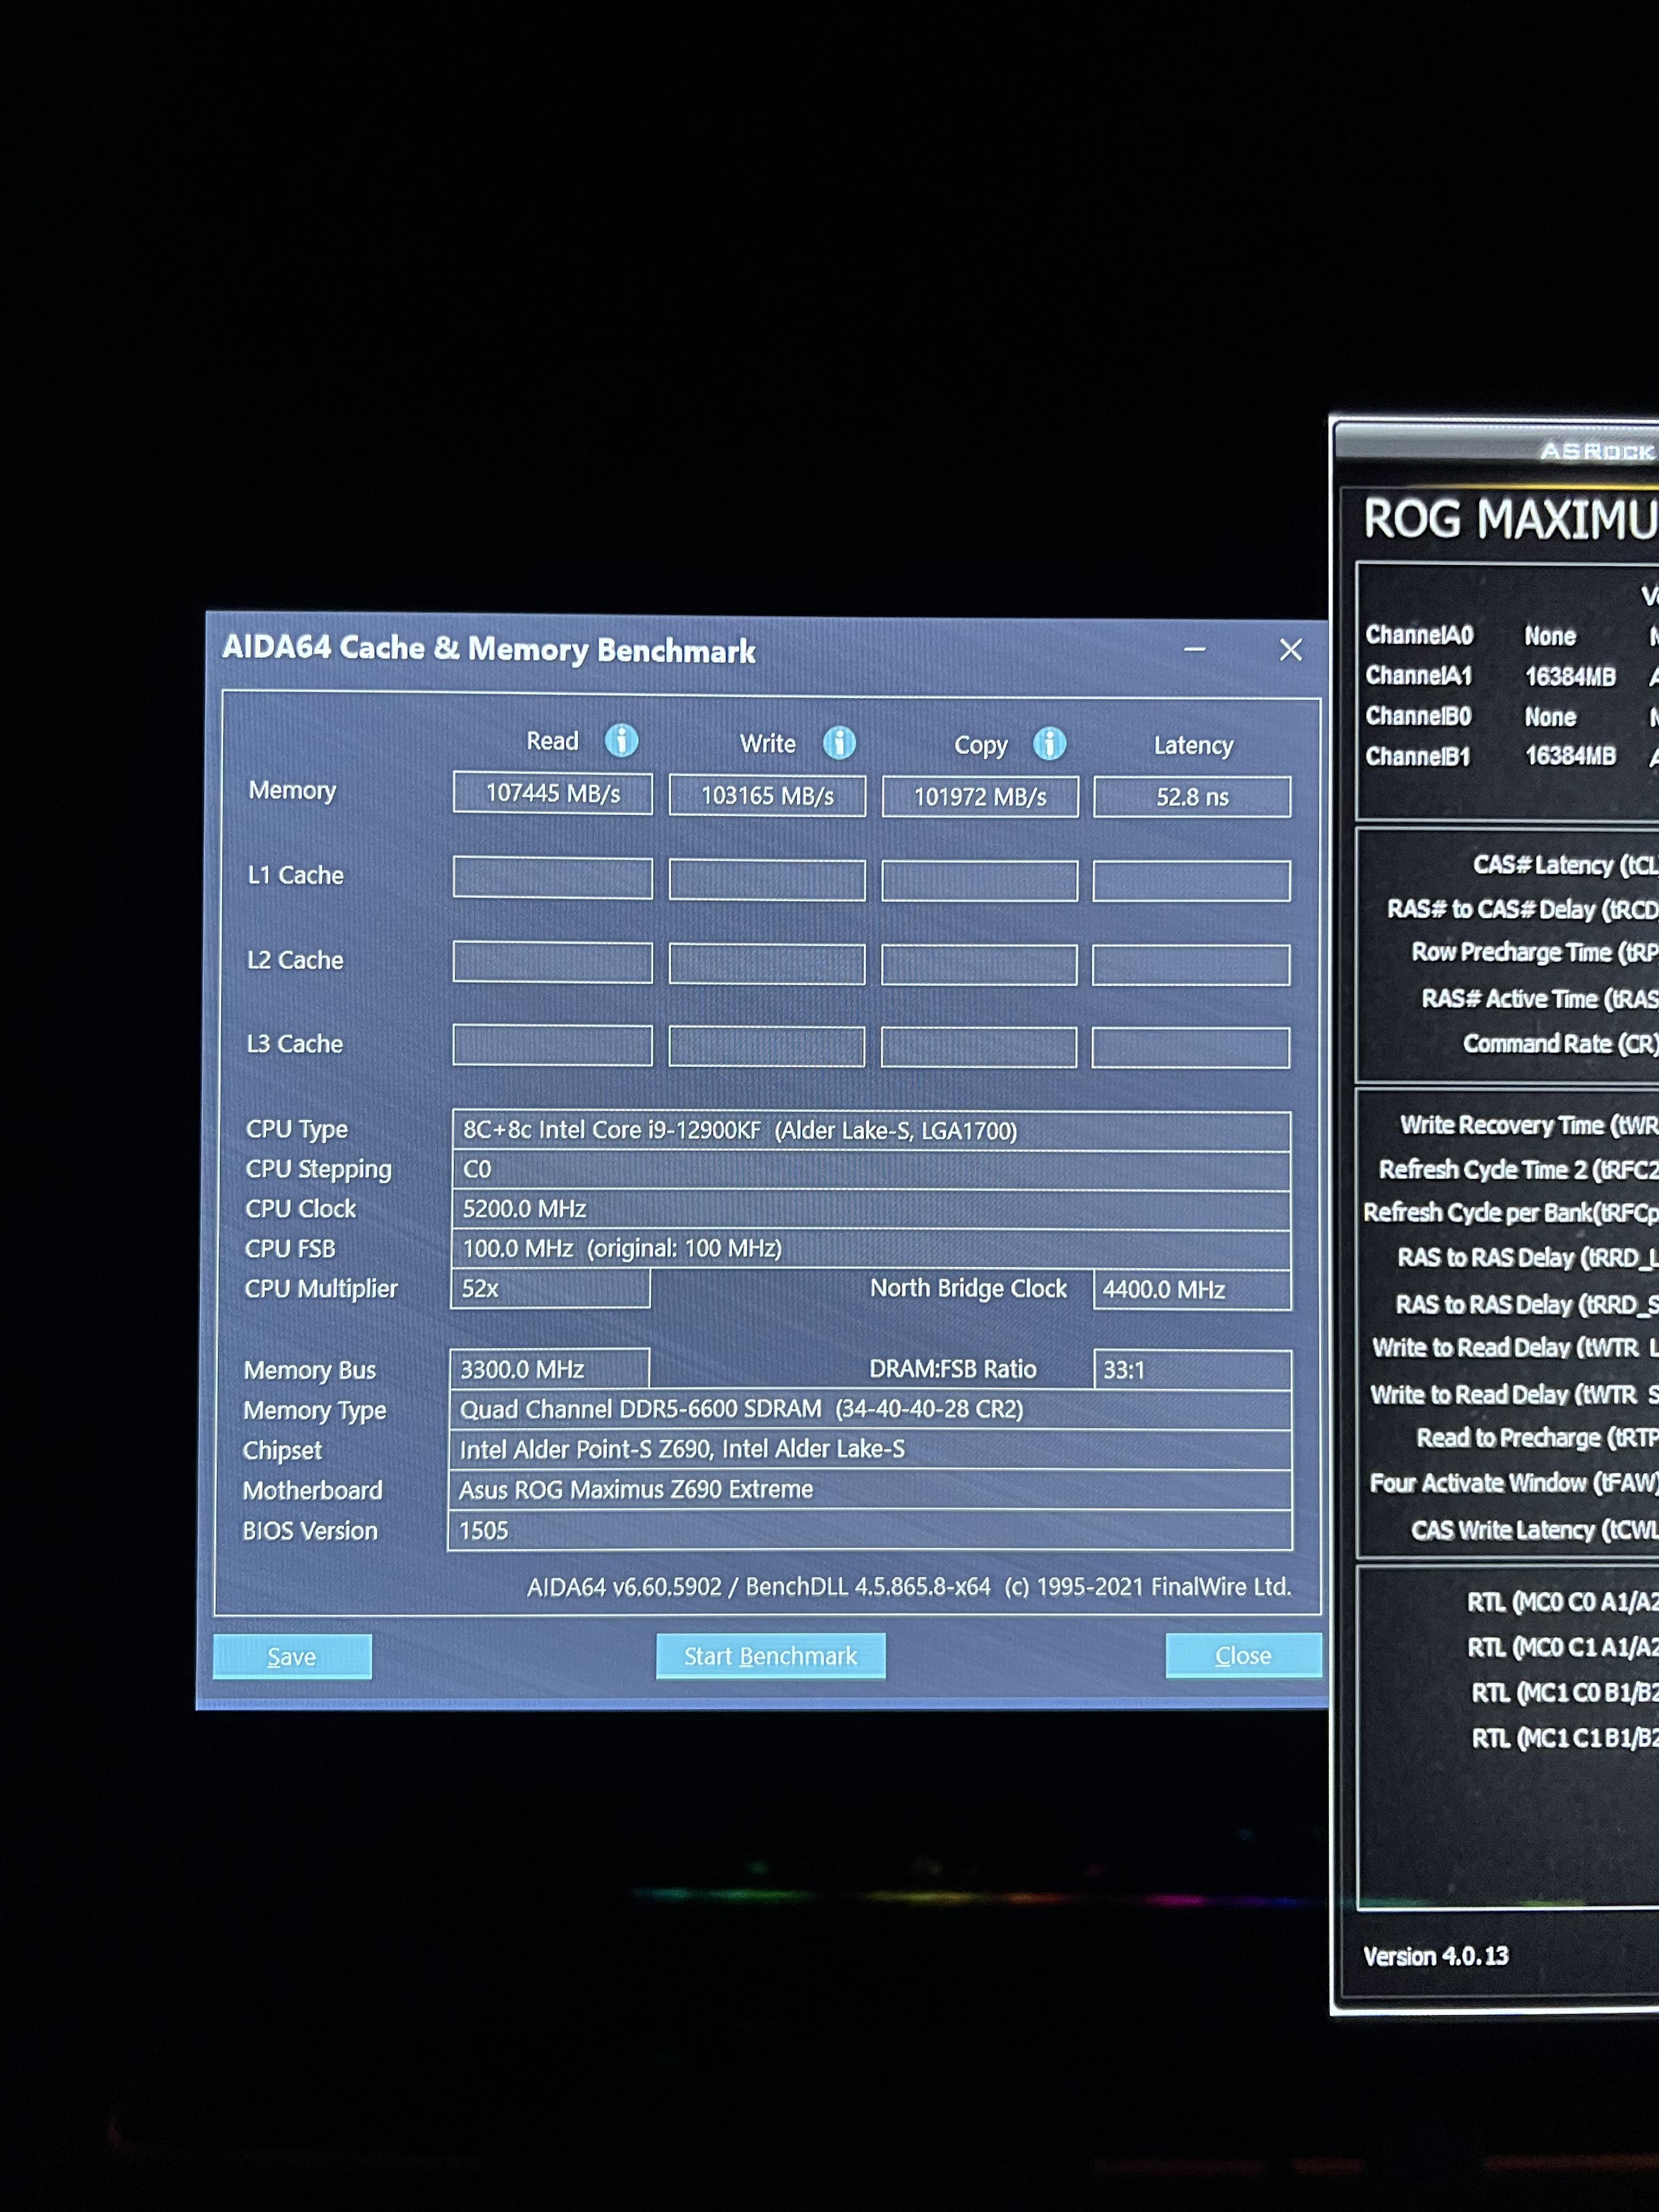Click the CPU FSB value 100.0 MHz
This screenshot has width=1659, height=2212.
click(871, 1249)
